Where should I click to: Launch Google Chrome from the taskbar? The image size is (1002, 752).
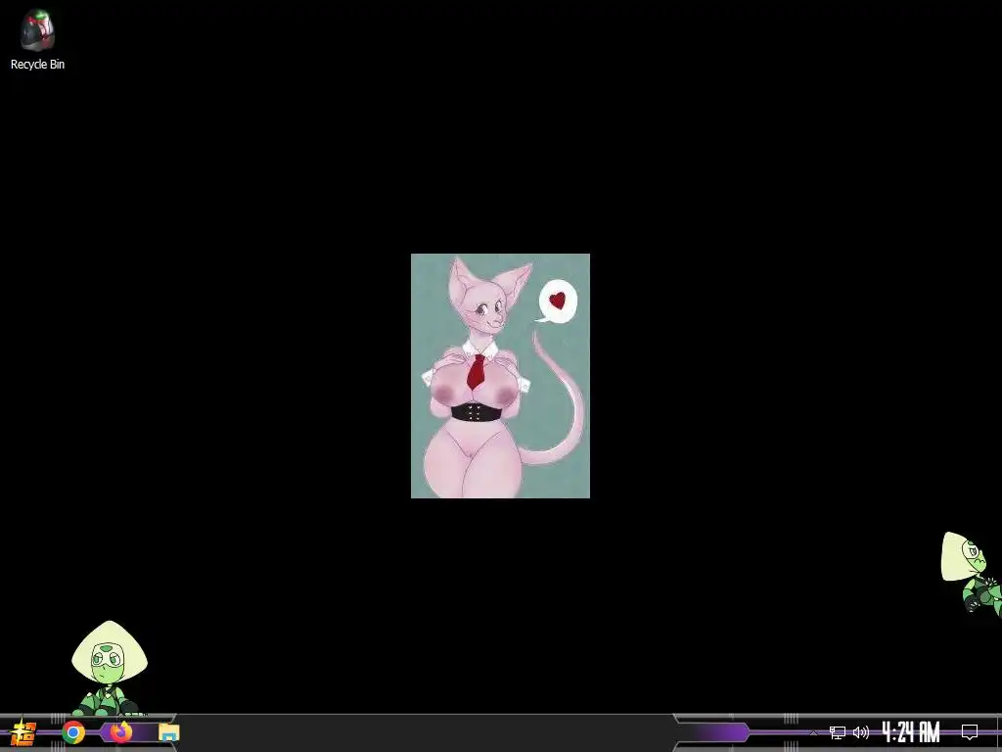(x=73, y=732)
